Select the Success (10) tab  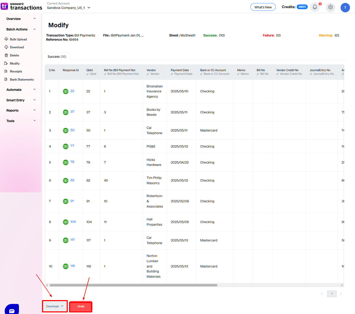tap(57, 57)
